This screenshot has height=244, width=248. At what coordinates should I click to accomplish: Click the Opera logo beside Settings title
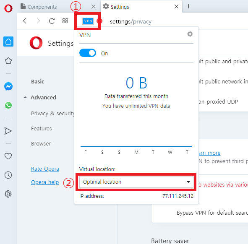36,43
